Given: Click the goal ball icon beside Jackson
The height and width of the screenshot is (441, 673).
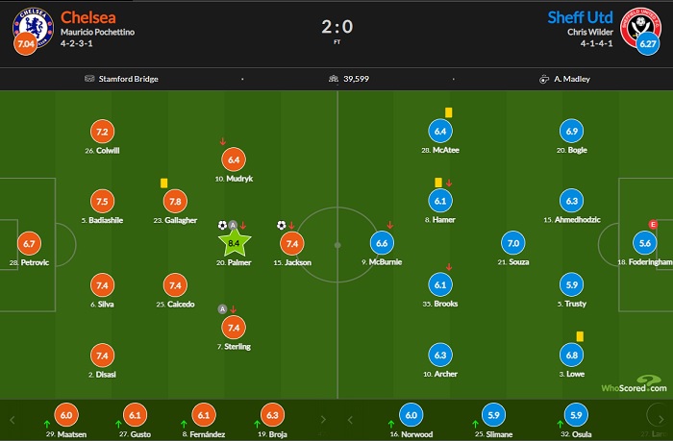Looking at the screenshot, I should coord(282,226).
